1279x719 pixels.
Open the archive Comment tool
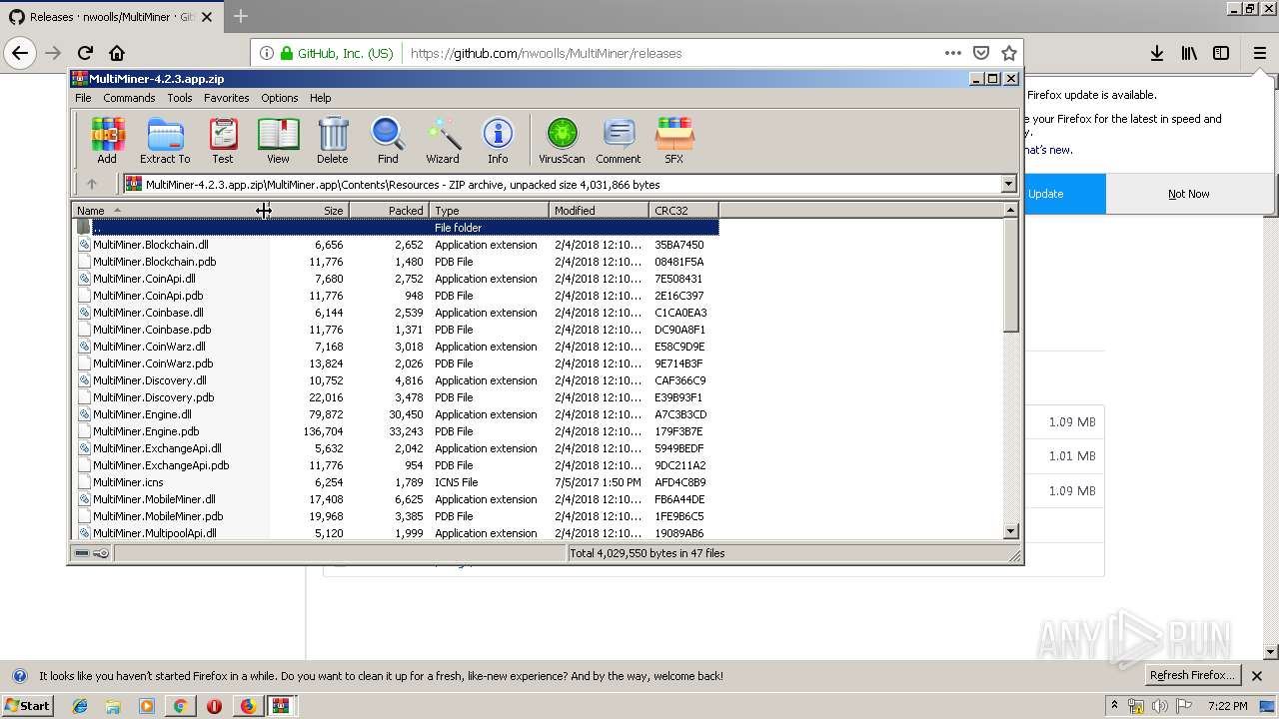[x=619, y=140]
